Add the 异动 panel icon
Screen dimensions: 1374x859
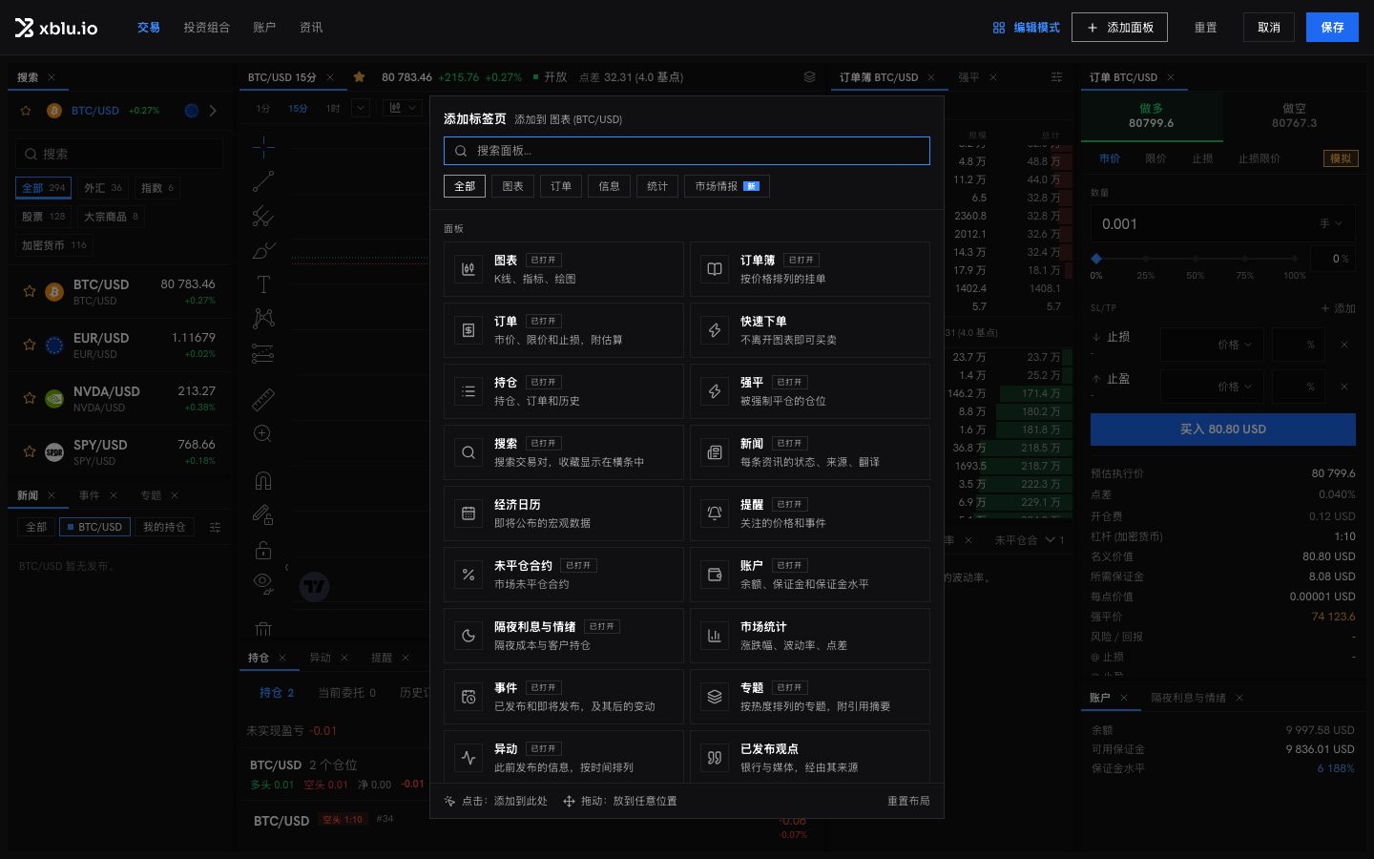pos(468,758)
